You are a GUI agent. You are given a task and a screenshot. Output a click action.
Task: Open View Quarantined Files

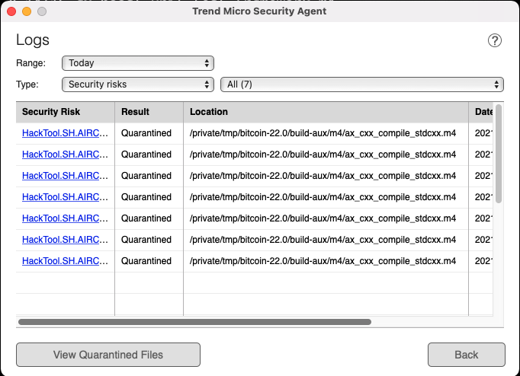[x=108, y=355]
